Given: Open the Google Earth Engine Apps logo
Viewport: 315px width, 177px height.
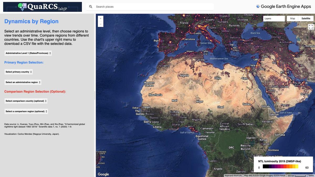Looking at the screenshot, I should click(x=283, y=7).
